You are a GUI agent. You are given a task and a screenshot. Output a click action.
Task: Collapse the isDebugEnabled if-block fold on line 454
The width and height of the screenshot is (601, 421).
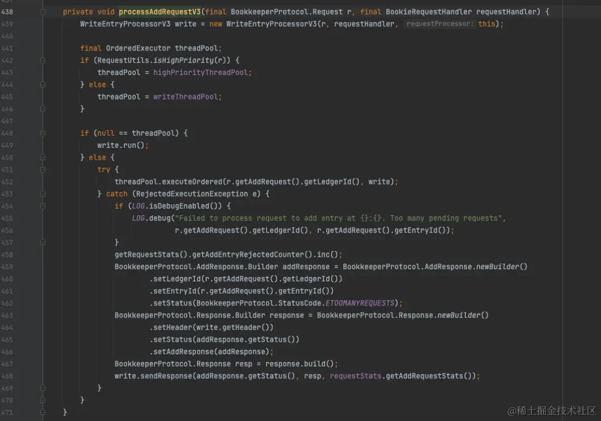point(42,206)
